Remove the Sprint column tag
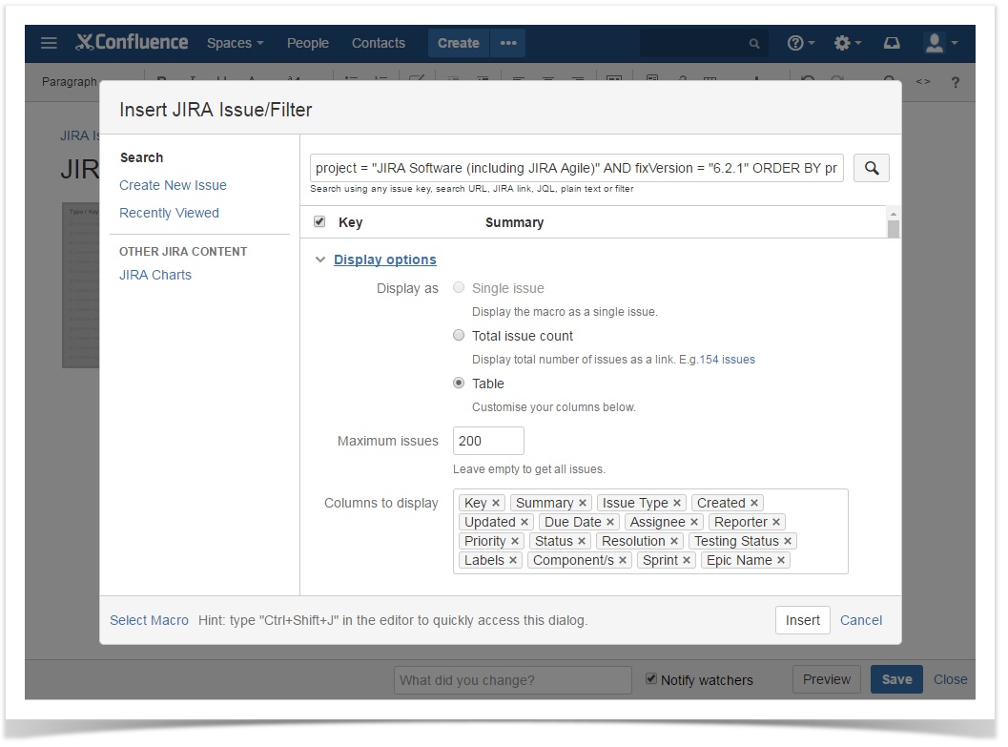 click(687, 561)
